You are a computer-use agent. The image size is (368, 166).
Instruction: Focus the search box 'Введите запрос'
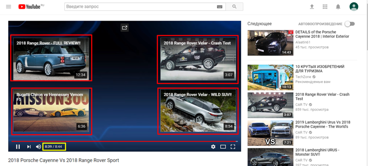(141, 6)
